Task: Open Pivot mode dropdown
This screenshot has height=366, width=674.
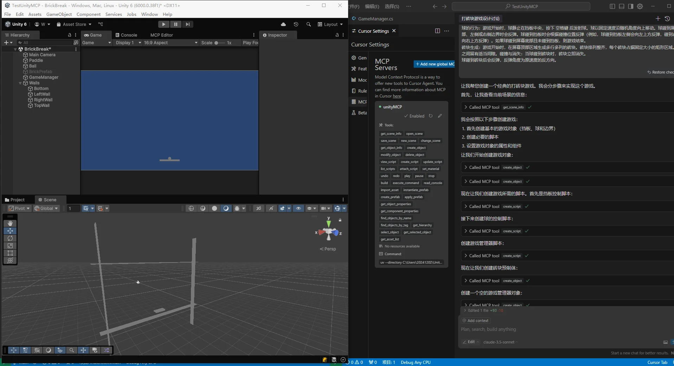Action: click(x=20, y=208)
